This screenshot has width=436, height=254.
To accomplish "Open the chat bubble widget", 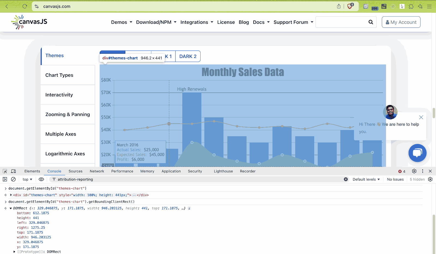I will 417,153.
